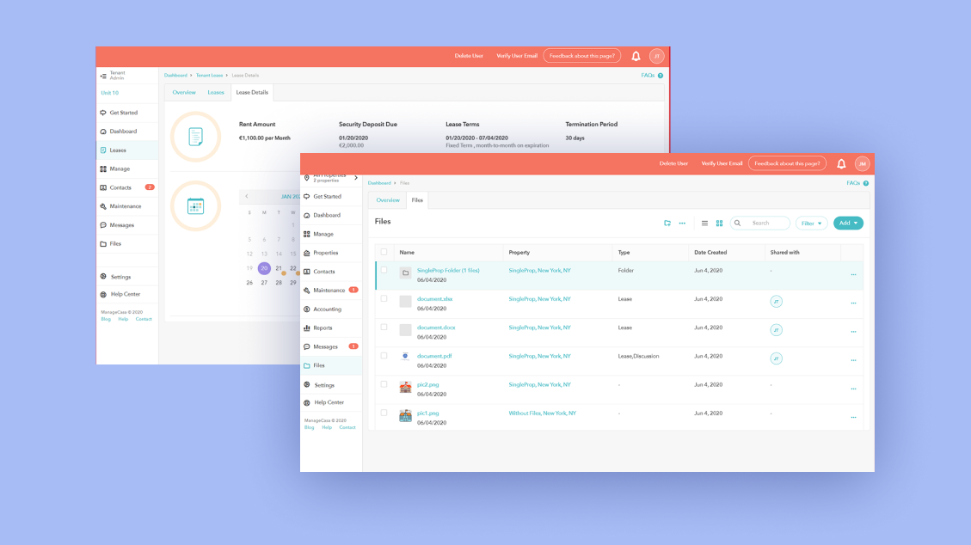Toggle the select-all checkbox in the Name column header
This screenshot has width=971, height=545.
point(384,252)
